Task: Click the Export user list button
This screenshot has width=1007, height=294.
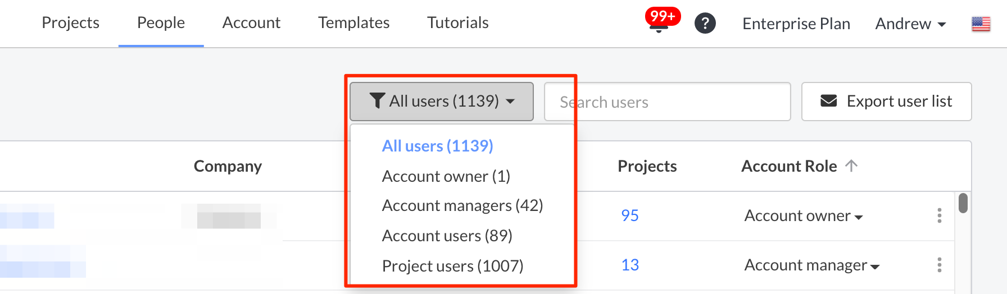Action: [886, 102]
